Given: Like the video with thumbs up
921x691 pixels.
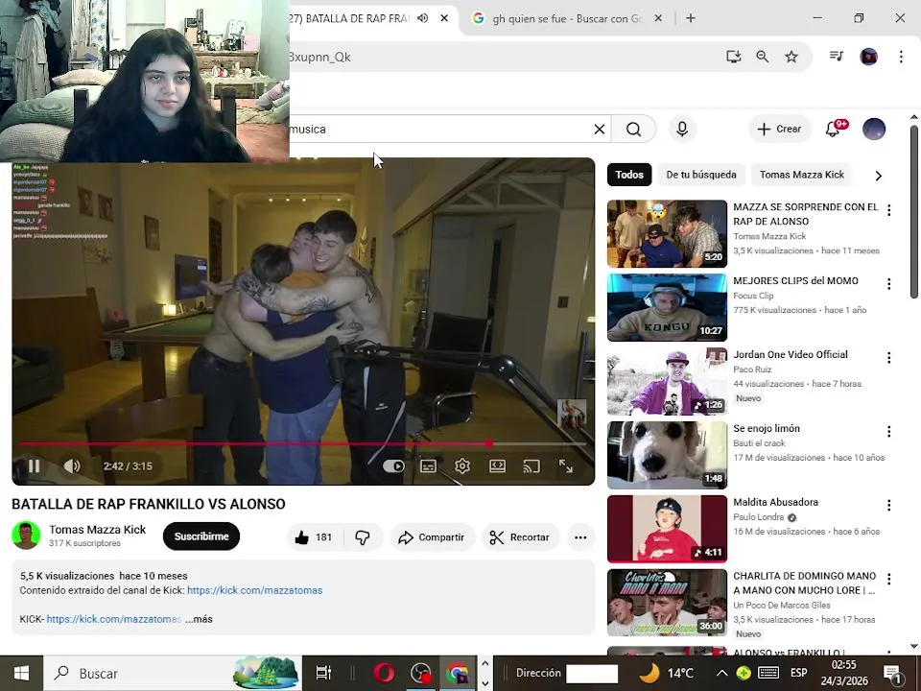Looking at the screenshot, I should pos(314,537).
